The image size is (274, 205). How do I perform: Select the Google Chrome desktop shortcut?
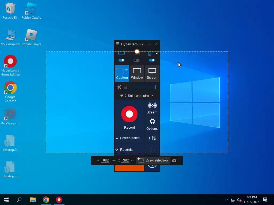[10, 92]
